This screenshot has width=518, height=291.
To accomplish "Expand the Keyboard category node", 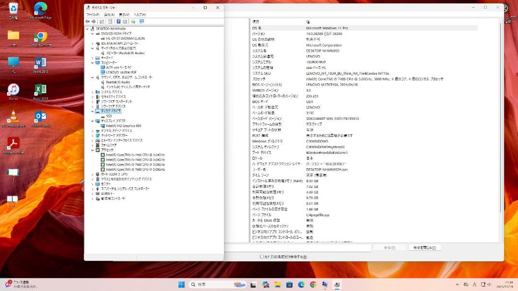I will [x=93, y=58].
